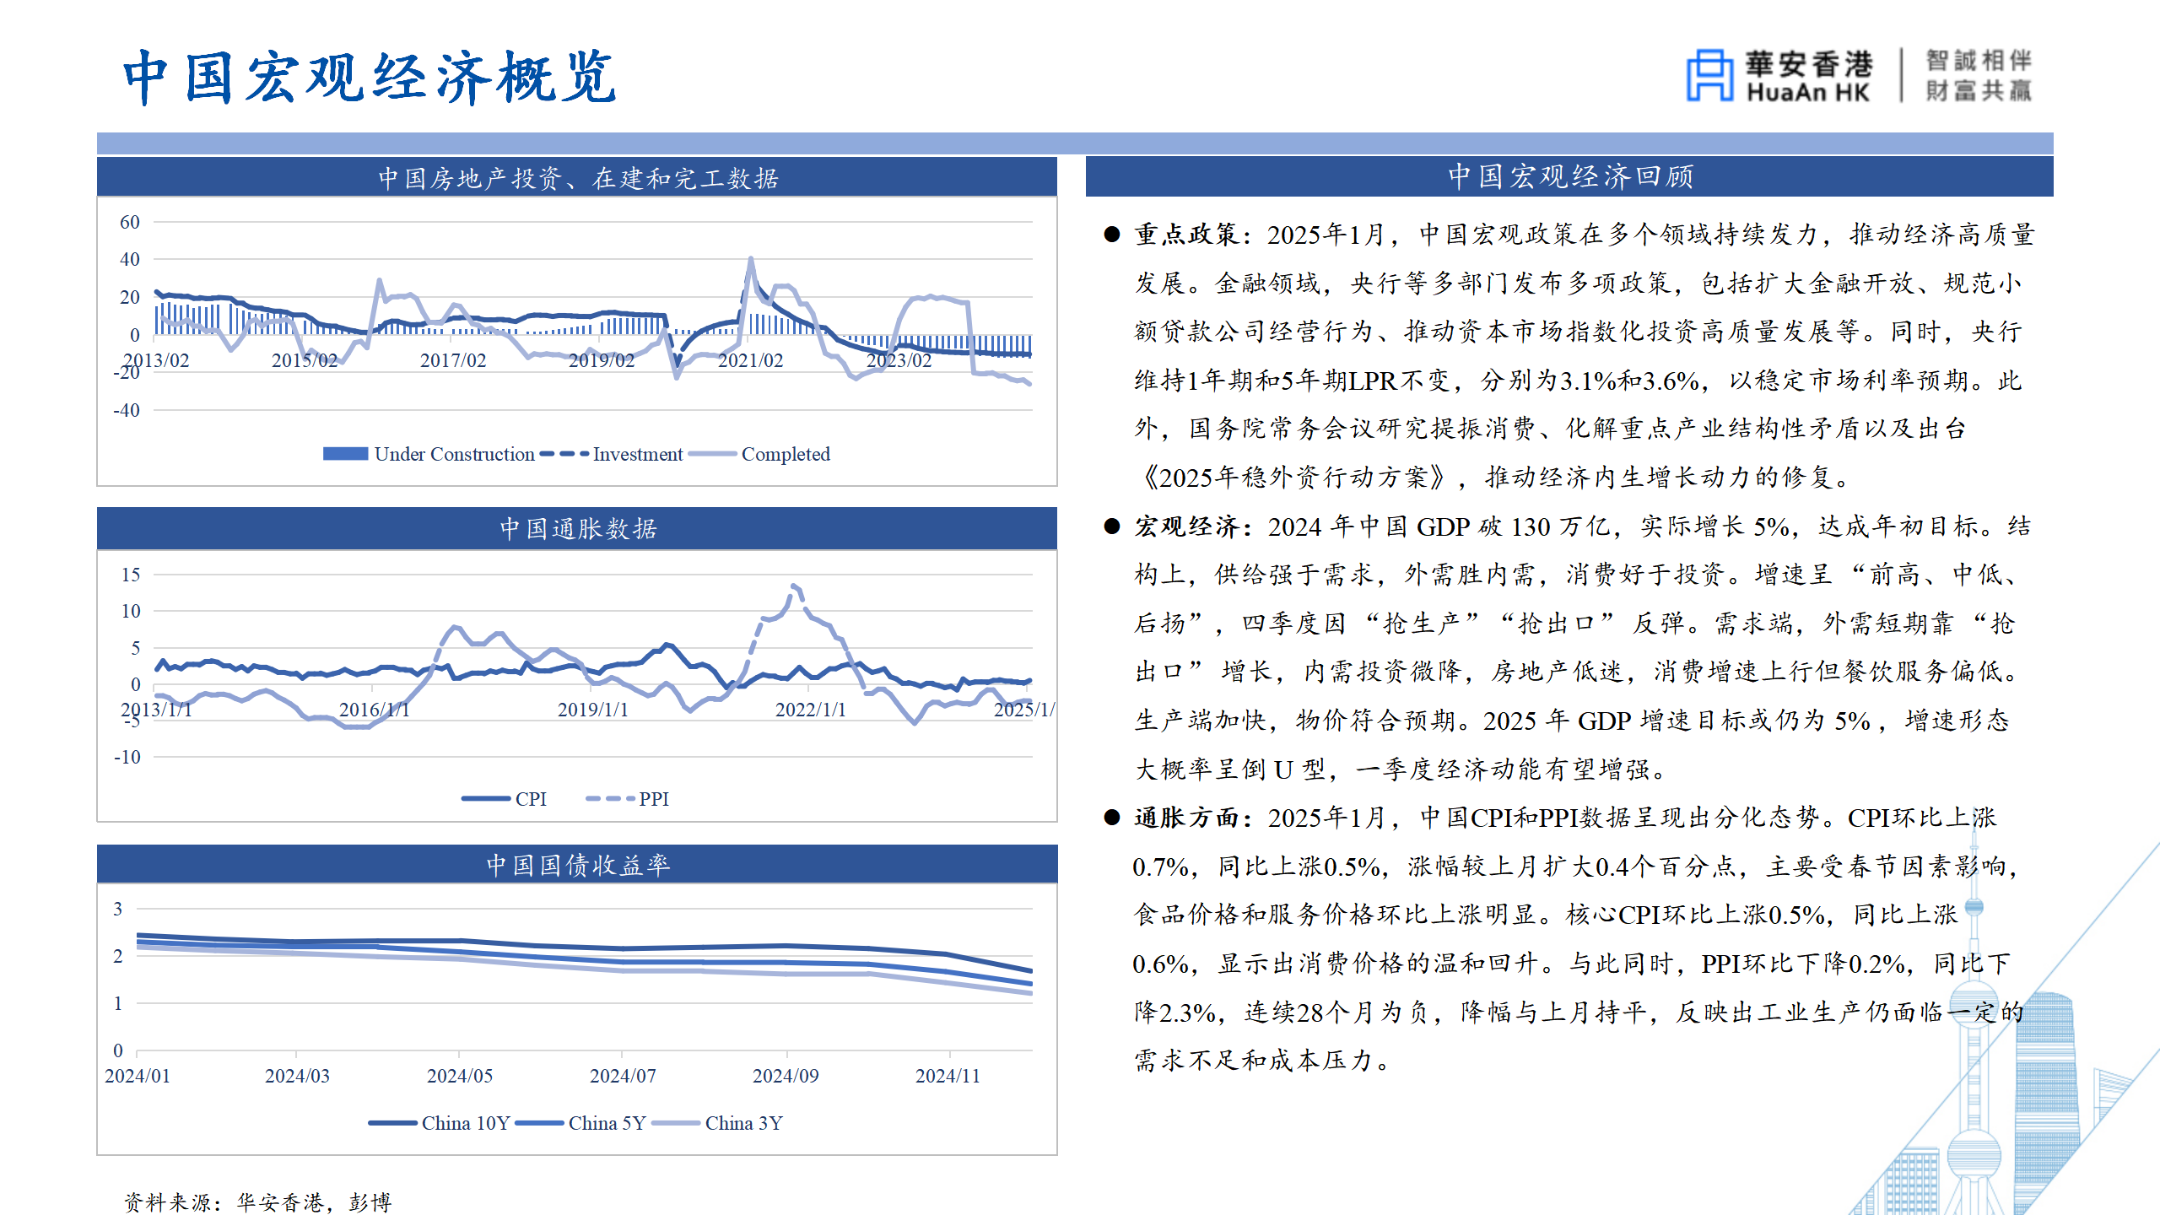The image size is (2160, 1215).
Task: Click the 2017/02 axis label
Action: [453, 360]
